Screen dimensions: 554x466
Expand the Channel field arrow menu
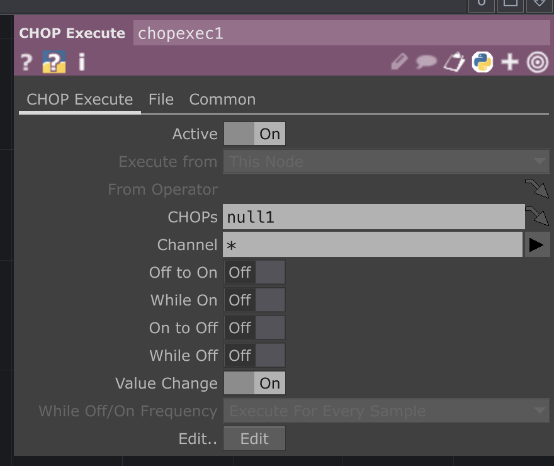click(537, 245)
